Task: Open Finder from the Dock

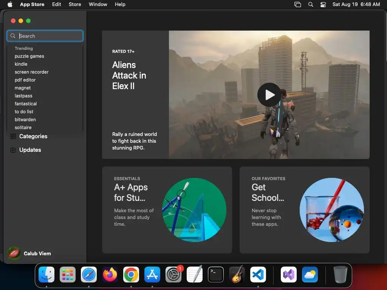Action: tap(46, 275)
